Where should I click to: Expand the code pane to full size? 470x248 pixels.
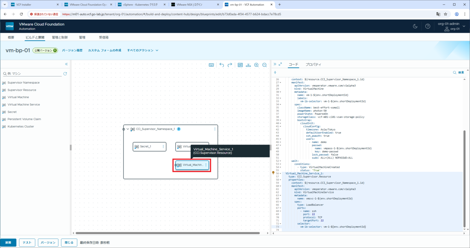[280, 64]
